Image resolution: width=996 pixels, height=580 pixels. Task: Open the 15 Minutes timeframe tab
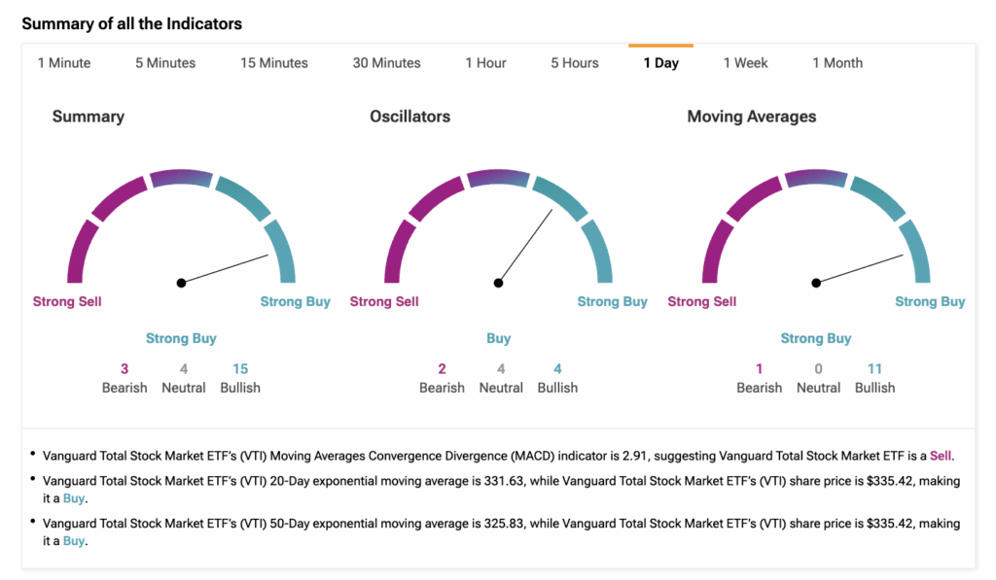(274, 63)
